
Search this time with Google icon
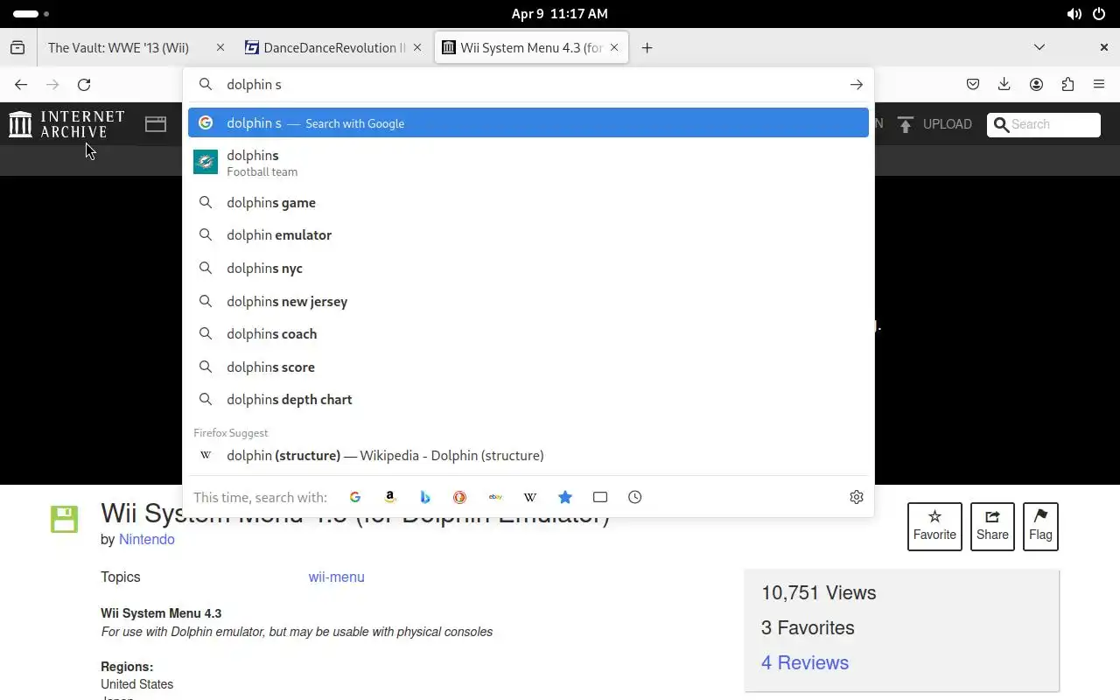(355, 497)
